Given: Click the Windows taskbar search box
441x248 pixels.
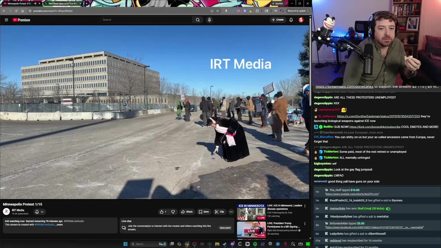Looking at the screenshot, I should tap(149, 244).
